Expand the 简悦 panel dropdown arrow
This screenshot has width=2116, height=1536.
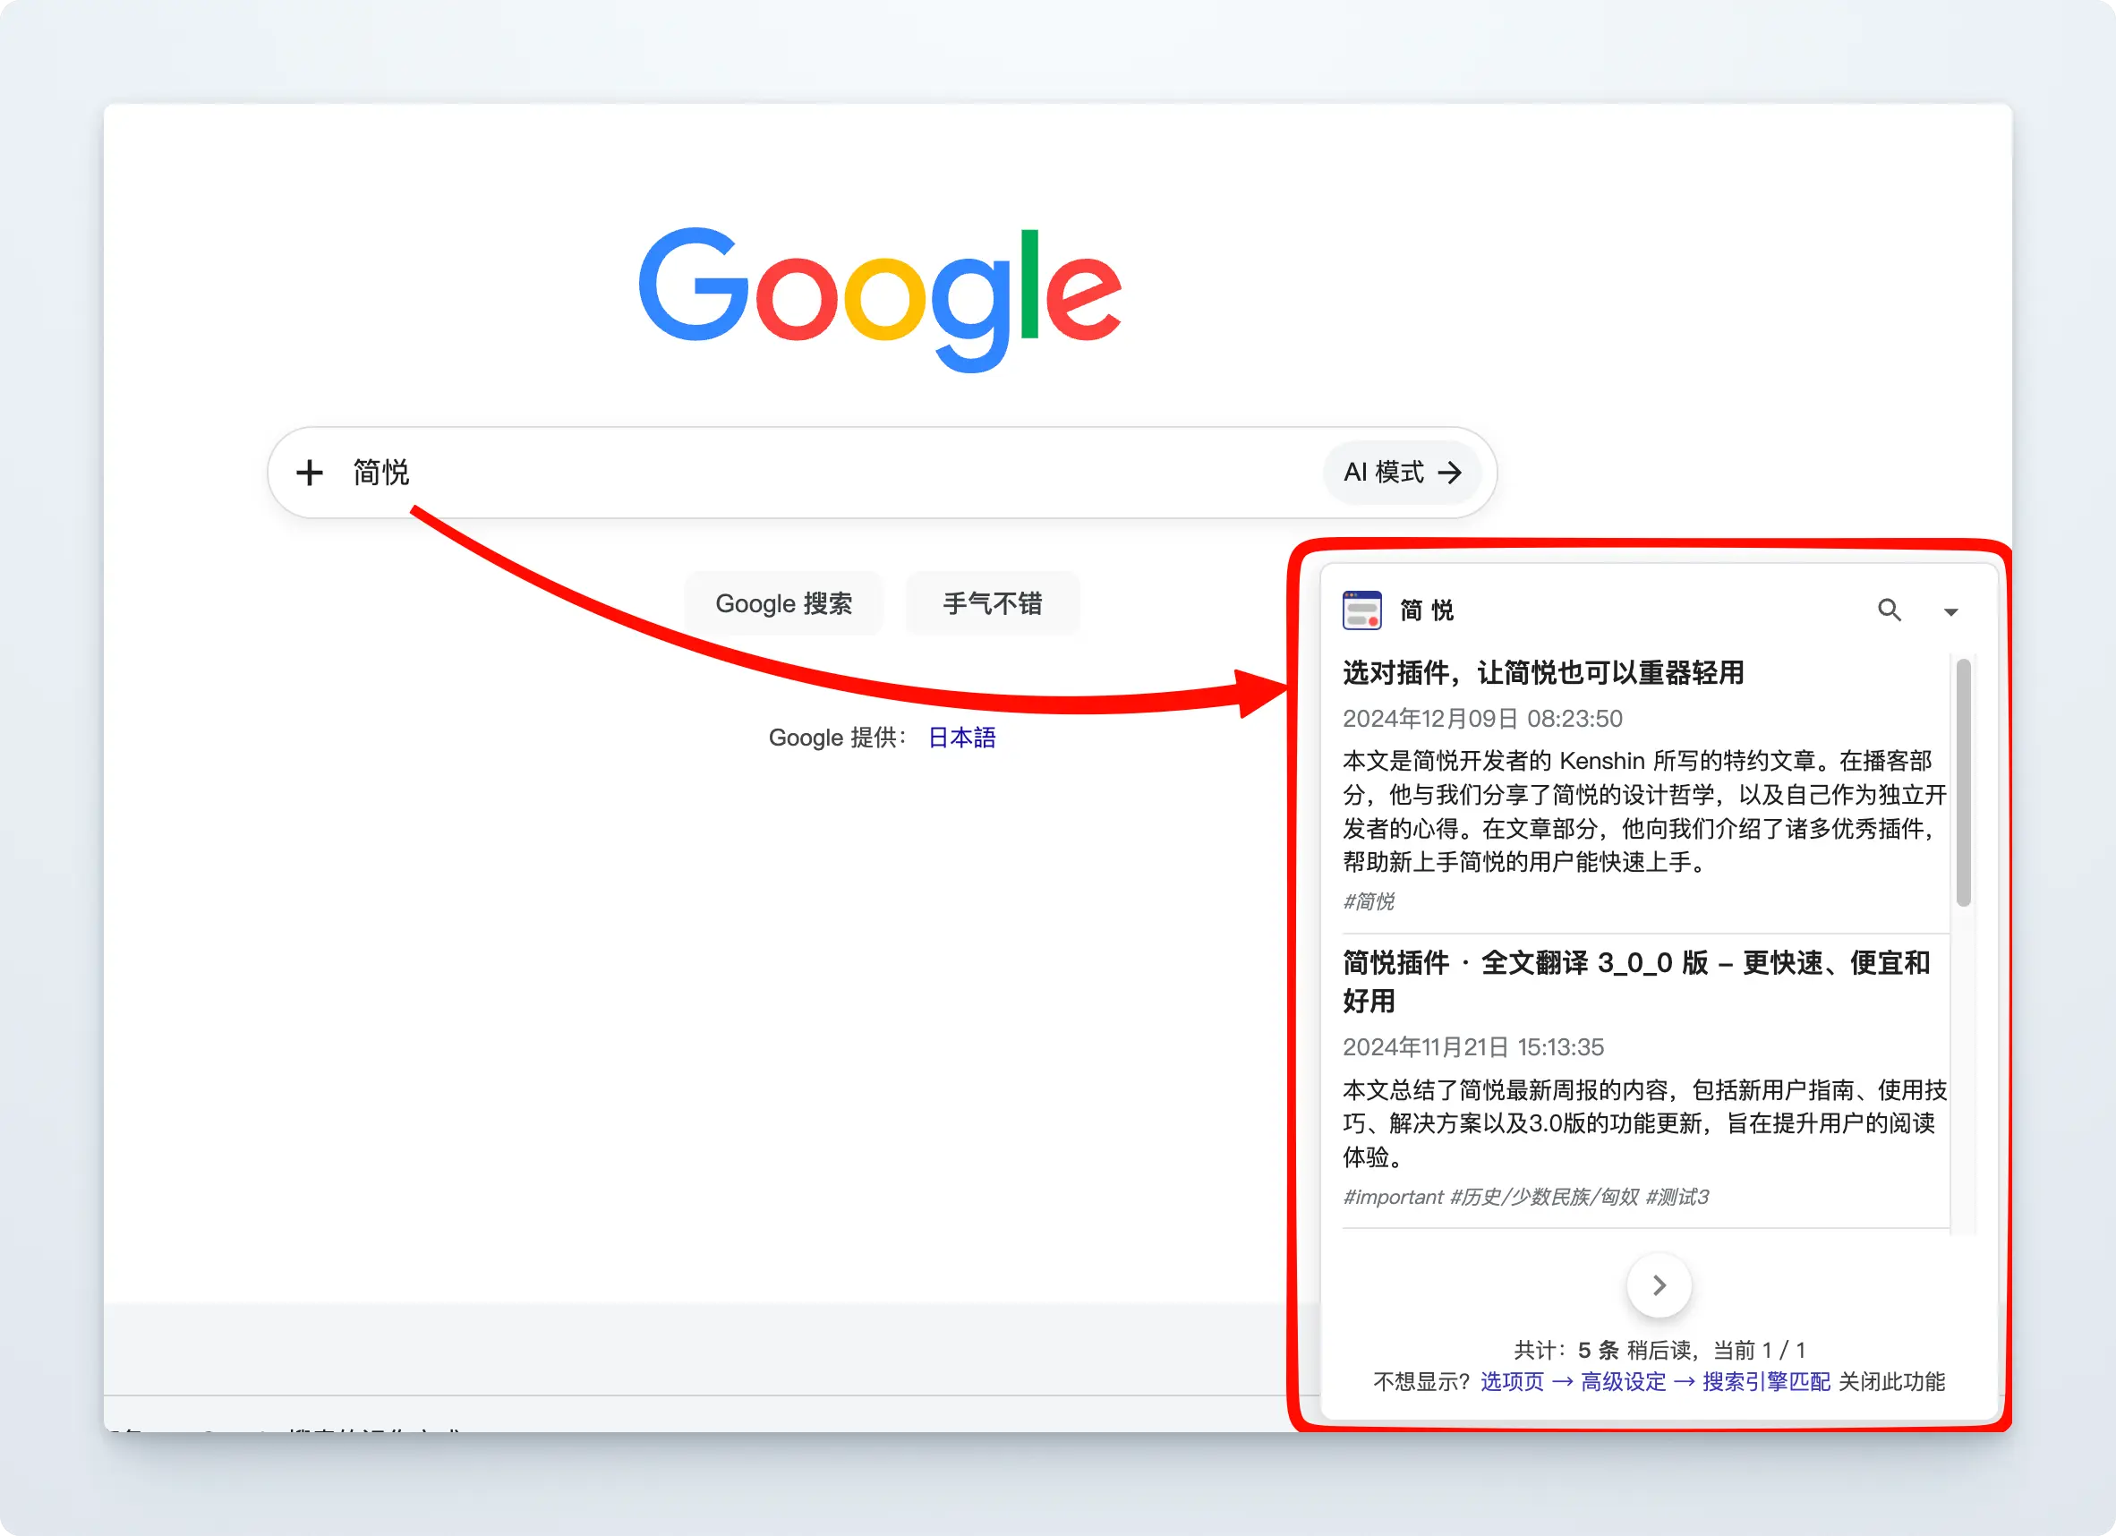coord(1951,612)
